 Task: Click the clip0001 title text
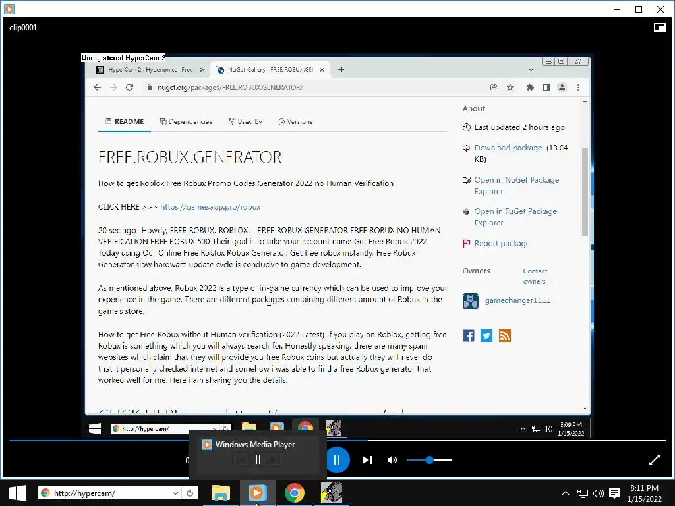point(23,28)
